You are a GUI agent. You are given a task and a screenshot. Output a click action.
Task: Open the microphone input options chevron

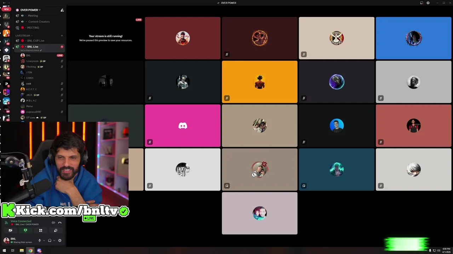tap(44, 241)
